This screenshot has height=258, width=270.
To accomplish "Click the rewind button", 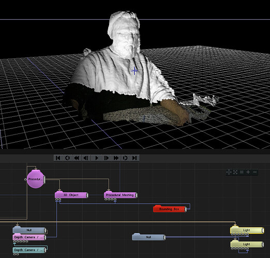I will pos(77,158).
